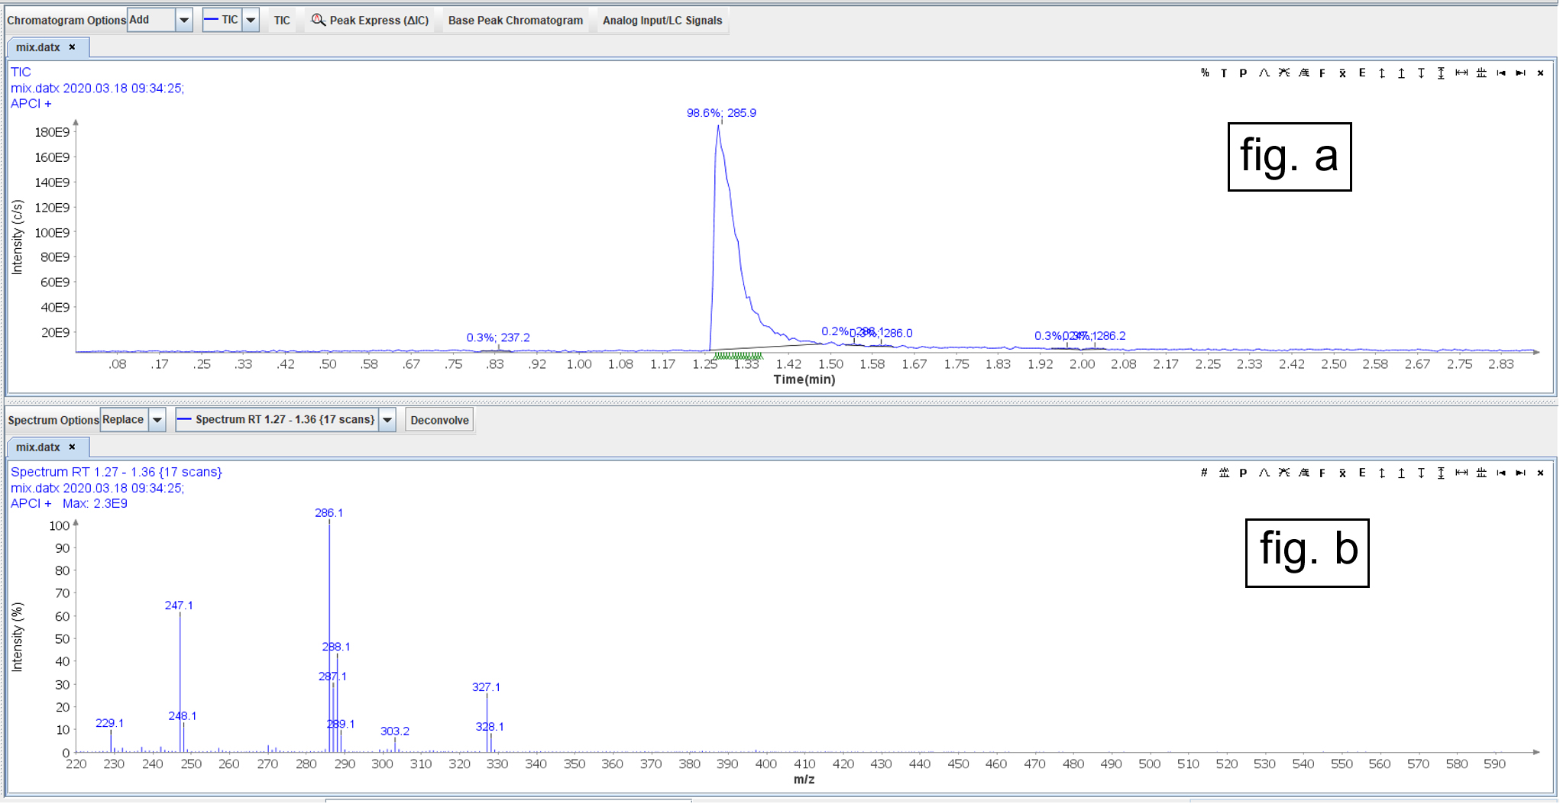Click the % icon in chromatogram toolbar

(x=1205, y=73)
